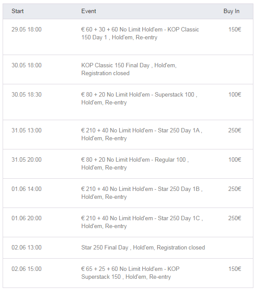Open the Star 250 Day 1A event
This screenshot has width=256, height=291.
142,135
